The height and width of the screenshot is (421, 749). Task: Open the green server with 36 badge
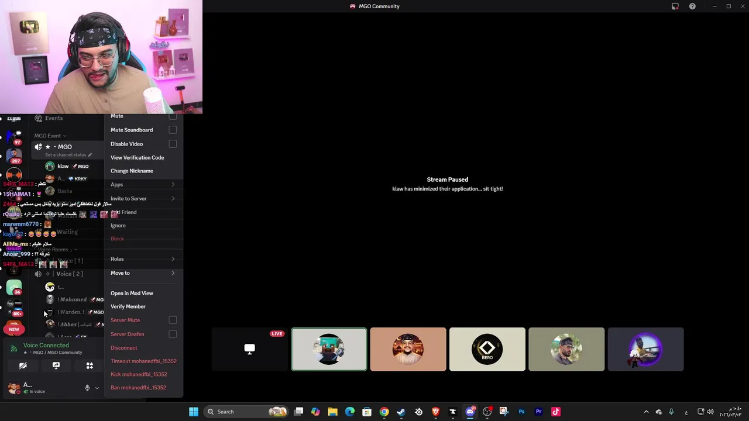14,287
